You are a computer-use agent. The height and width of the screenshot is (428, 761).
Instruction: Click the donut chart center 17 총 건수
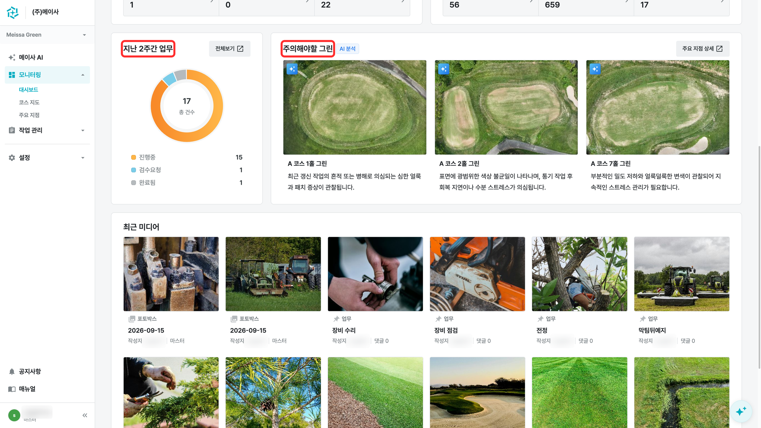(x=187, y=106)
